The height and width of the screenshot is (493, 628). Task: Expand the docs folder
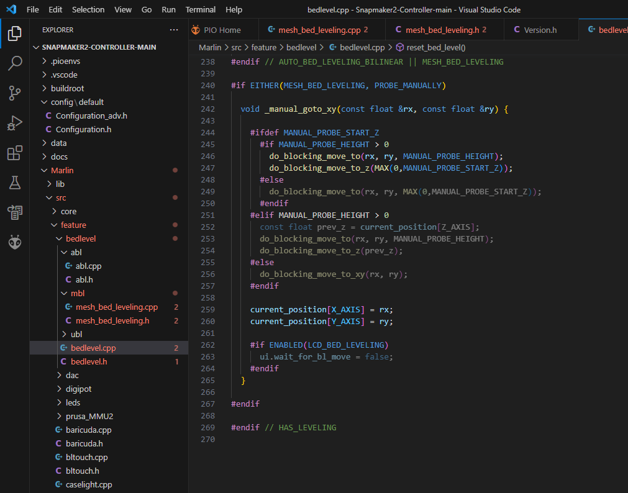pyautogui.click(x=109, y=156)
